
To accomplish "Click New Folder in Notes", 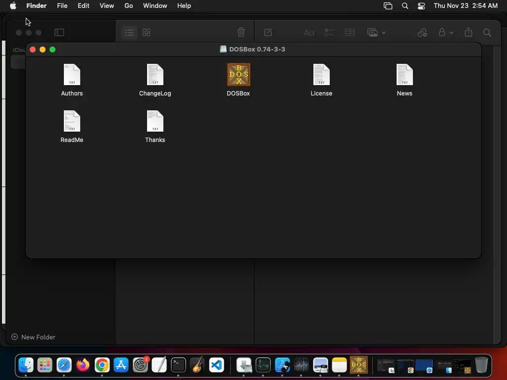I will click(x=33, y=337).
